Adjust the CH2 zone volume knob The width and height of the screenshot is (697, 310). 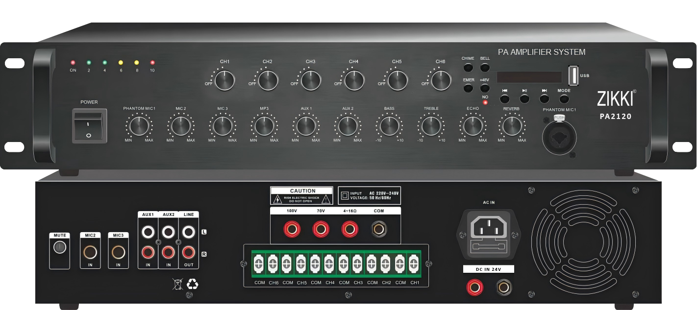(268, 80)
